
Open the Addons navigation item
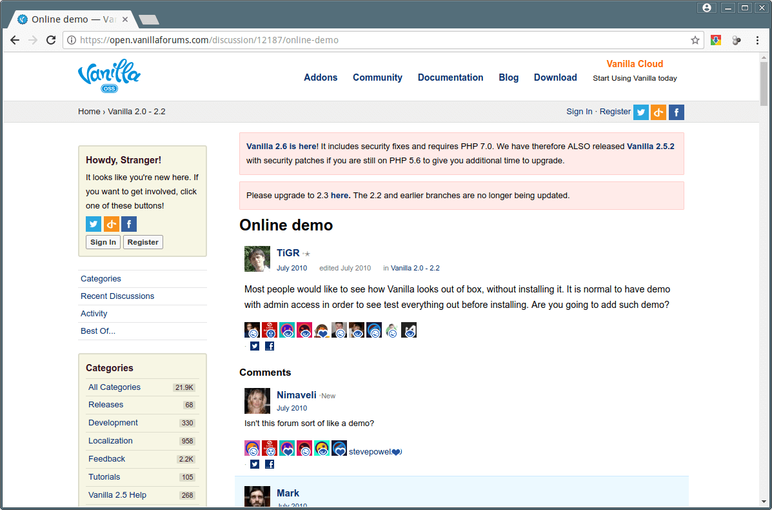click(x=321, y=77)
